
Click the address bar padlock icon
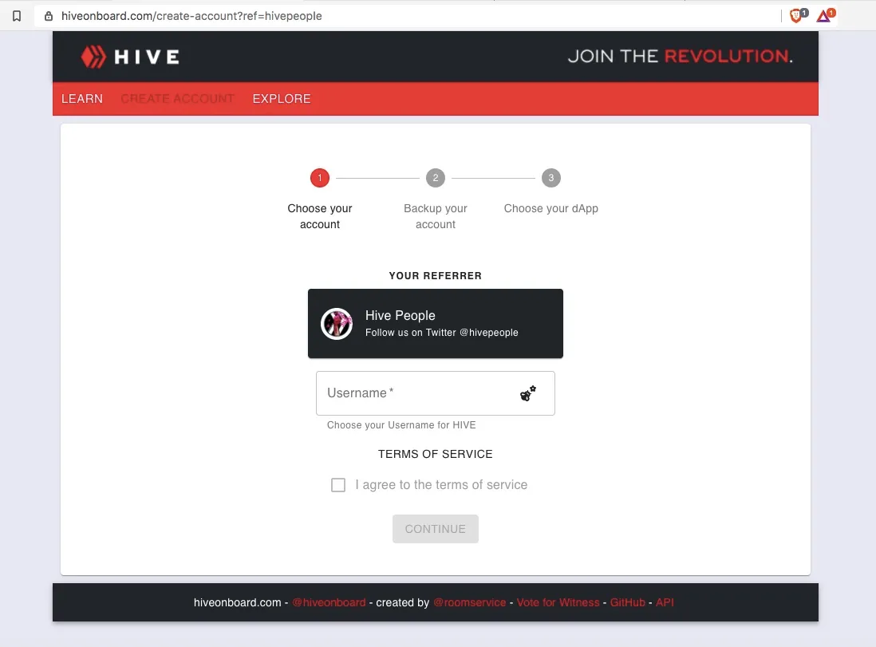coord(49,16)
